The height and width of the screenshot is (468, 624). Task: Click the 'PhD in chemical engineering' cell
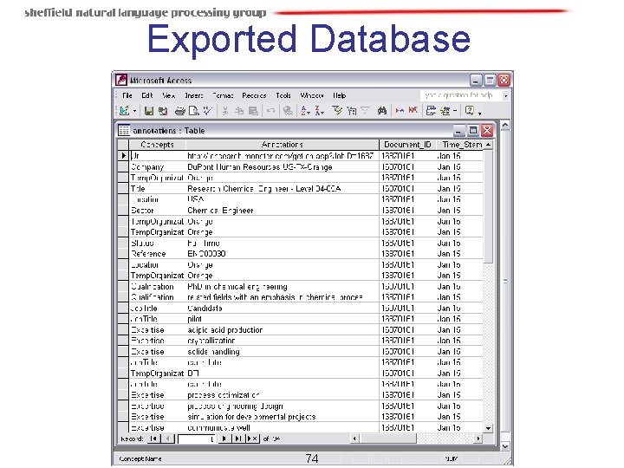[283, 287]
